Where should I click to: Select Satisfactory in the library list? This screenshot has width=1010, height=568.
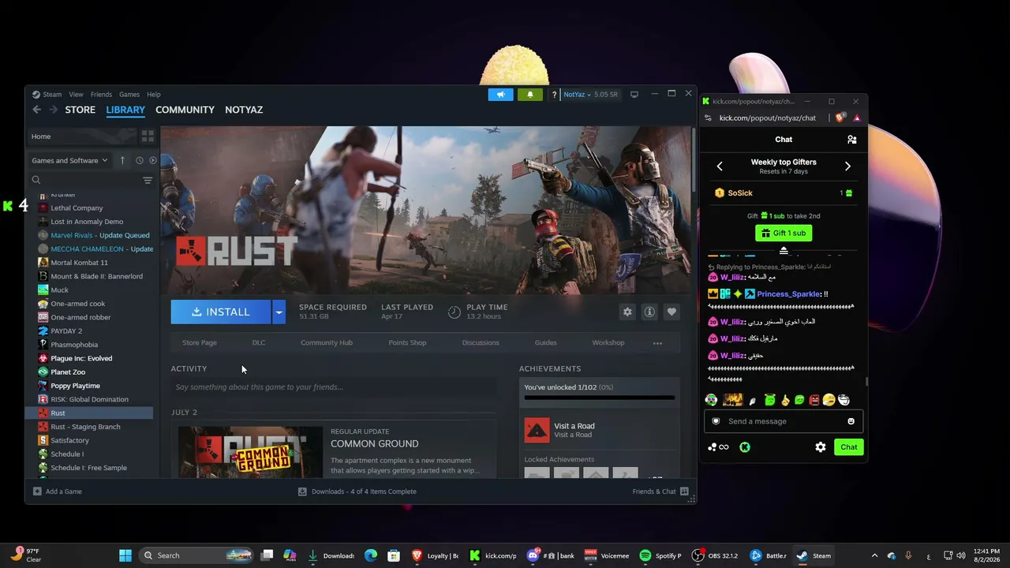click(69, 440)
